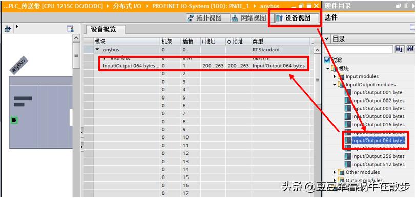Click the graphic view vertical scrollbar up arrow

coord(76,38)
